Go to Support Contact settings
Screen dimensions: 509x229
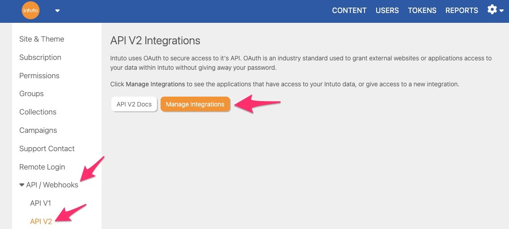tap(47, 148)
